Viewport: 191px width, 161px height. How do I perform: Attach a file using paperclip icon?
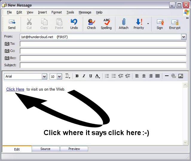click(x=123, y=24)
